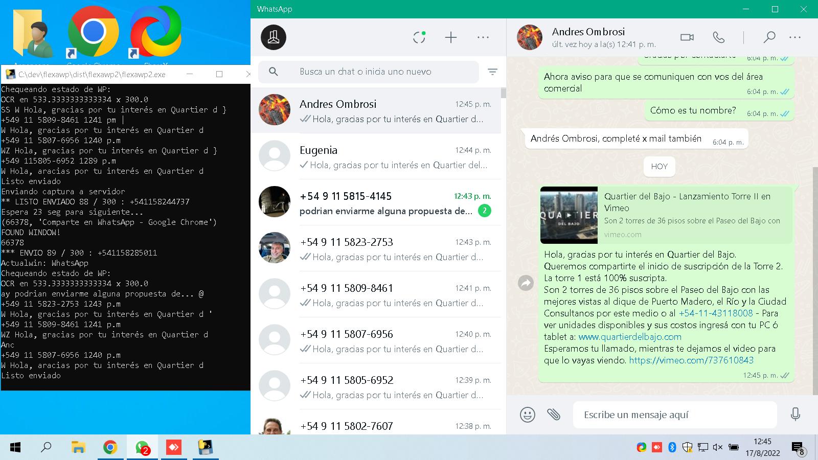This screenshot has width=818, height=460.
Task: Open the conversation three-dot menu
Action: (795, 37)
